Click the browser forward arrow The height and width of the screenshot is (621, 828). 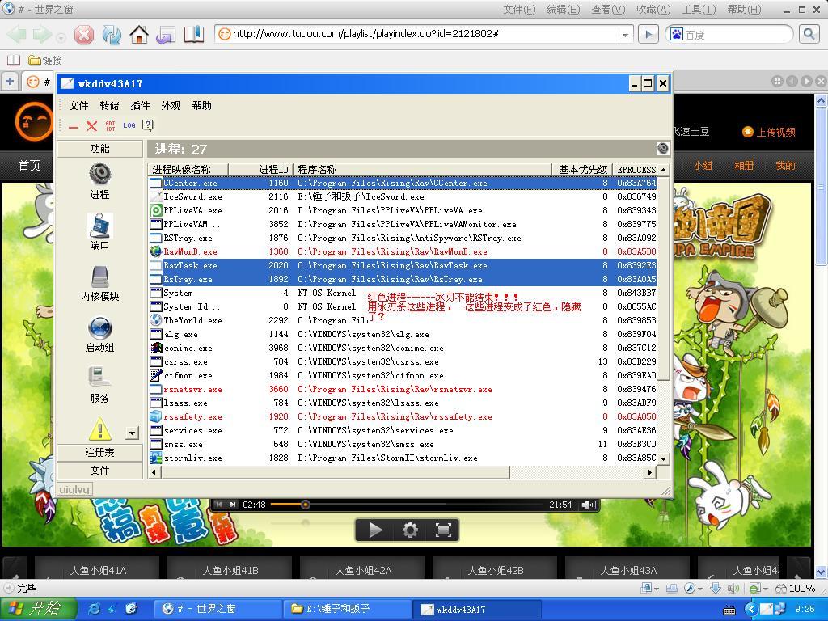pyautogui.click(x=42, y=36)
